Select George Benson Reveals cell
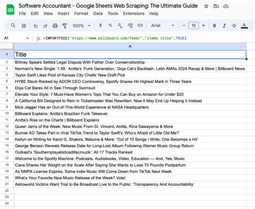Screen dimensions: 255x209 130,146
